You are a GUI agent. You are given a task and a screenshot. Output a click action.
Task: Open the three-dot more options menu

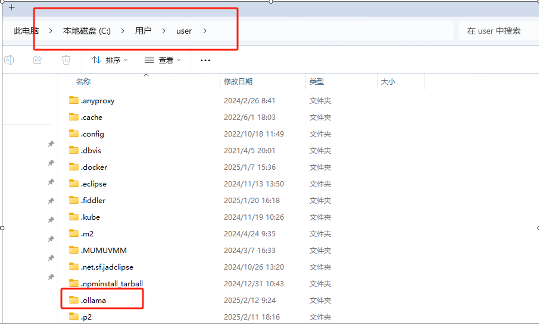point(206,60)
